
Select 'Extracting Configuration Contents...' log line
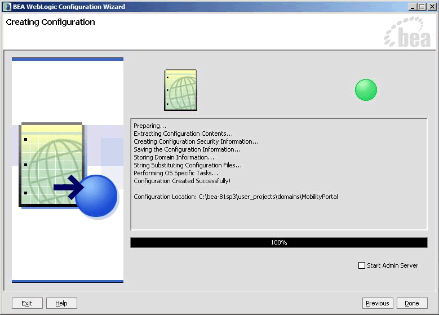click(183, 134)
